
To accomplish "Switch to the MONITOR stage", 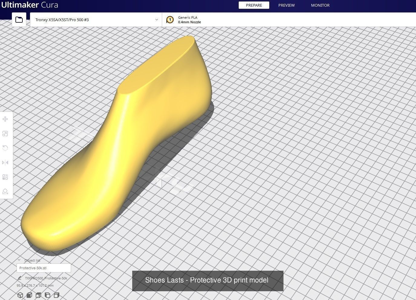I will click(x=320, y=5).
